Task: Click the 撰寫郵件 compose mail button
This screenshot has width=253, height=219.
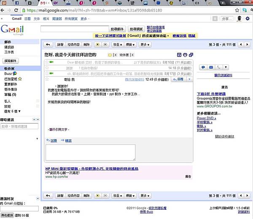Action: (11, 61)
